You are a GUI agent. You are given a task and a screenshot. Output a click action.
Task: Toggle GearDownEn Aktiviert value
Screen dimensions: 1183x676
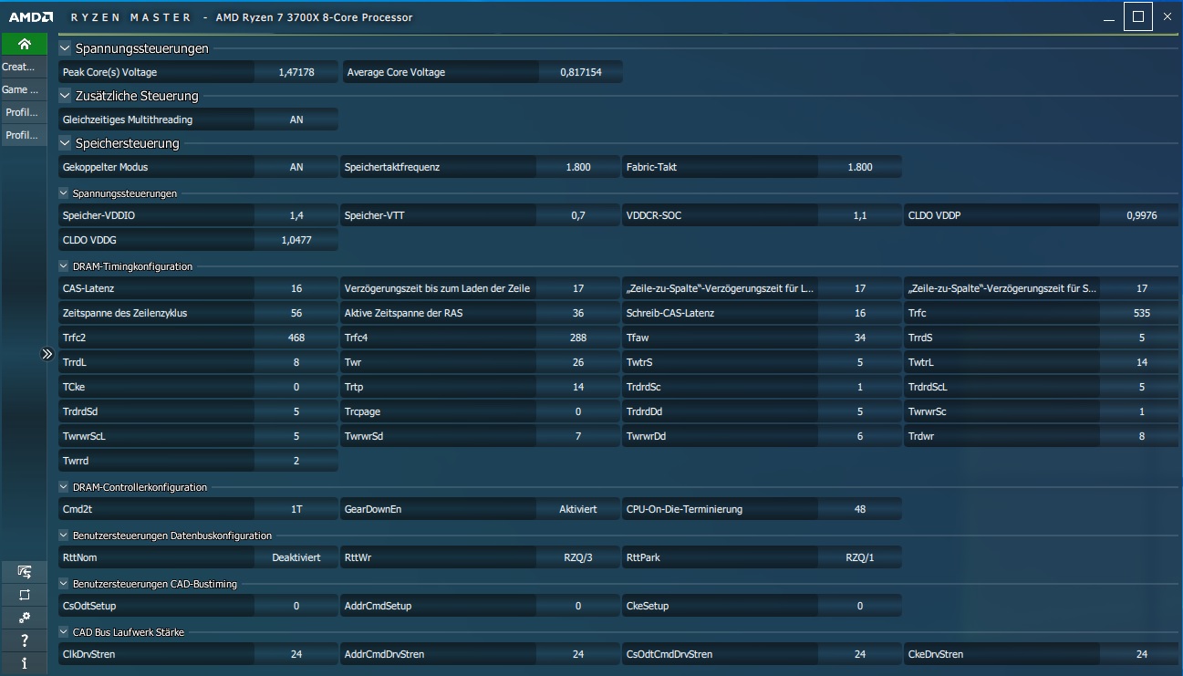pos(578,509)
